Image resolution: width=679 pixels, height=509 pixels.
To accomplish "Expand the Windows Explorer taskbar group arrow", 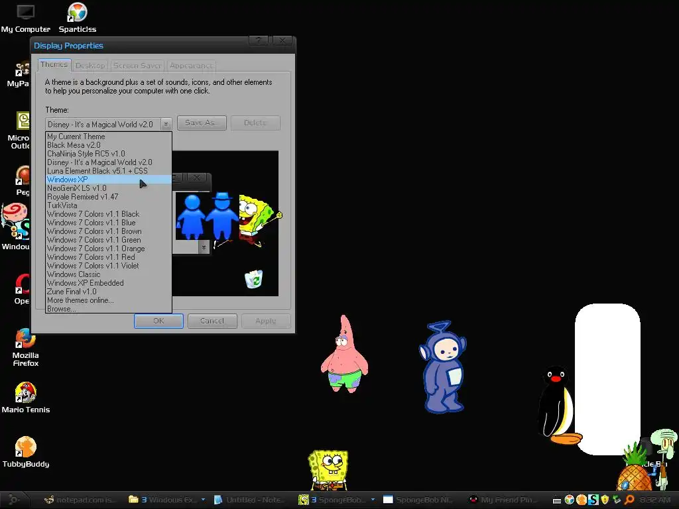I will (x=203, y=500).
